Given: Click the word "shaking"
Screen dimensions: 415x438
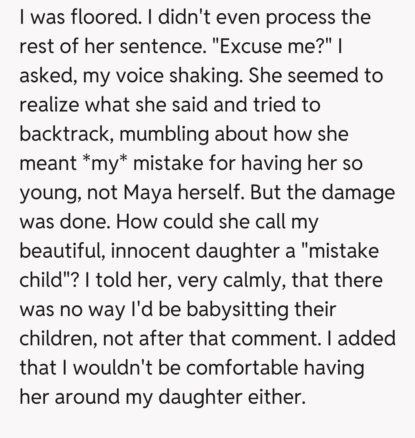Looking at the screenshot, I should tap(205, 76).
